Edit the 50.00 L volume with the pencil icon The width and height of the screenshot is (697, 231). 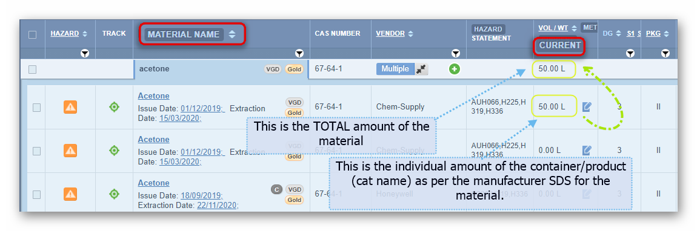tap(587, 106)
